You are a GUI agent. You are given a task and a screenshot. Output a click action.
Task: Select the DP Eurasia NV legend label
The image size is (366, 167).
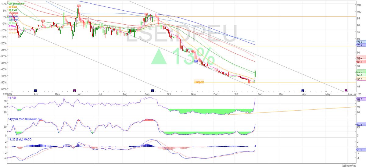pyautogui.click(x=17, y=4)
